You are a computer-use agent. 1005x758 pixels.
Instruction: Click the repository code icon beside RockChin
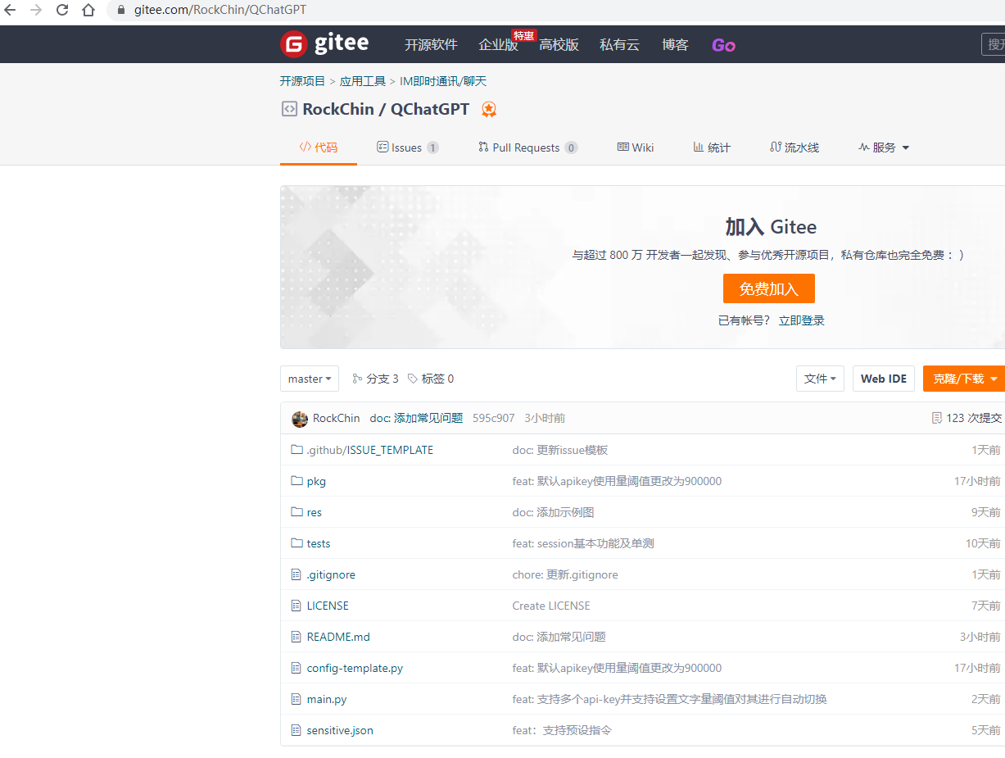(x=289, y=109)
